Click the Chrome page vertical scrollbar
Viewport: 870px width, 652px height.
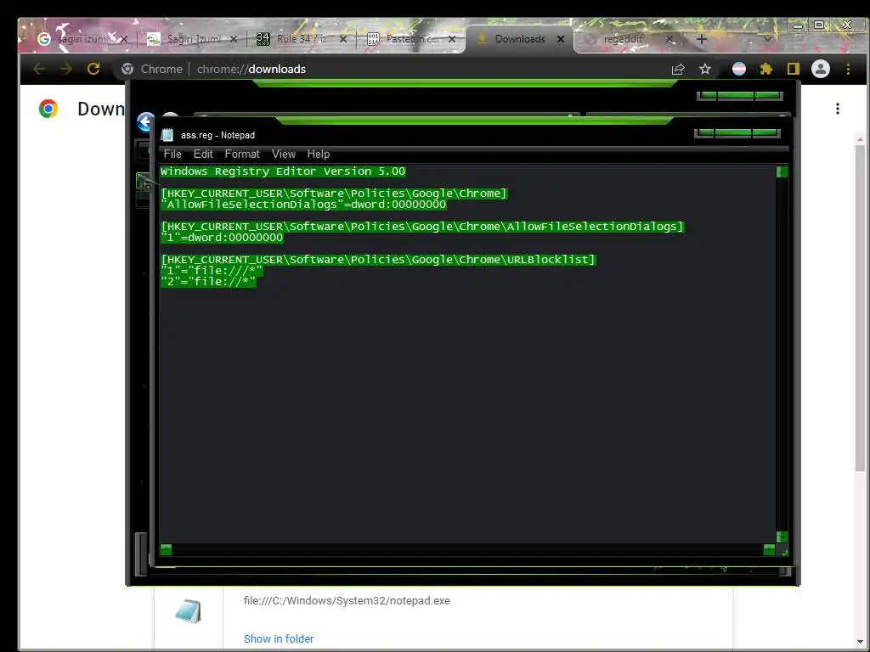860,307
